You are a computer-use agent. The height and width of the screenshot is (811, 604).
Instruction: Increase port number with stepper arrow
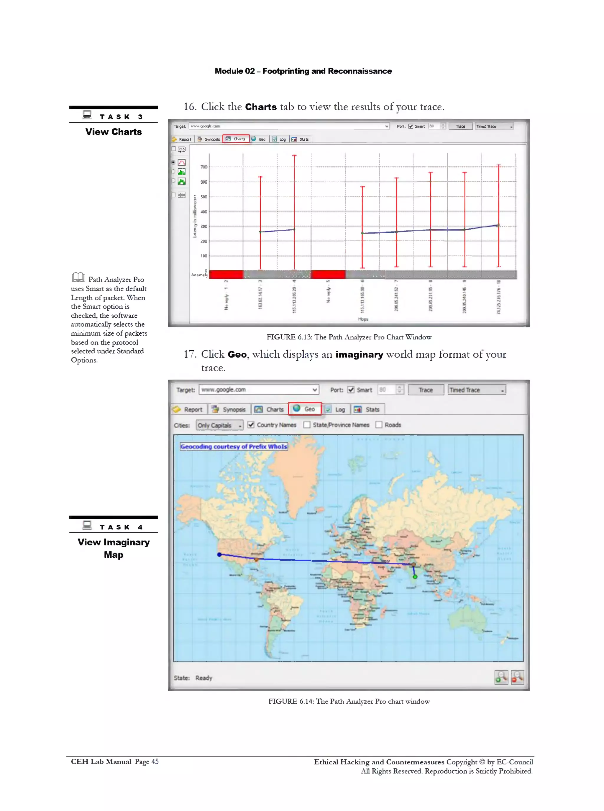pyautogui.click(x=400, y=387)
